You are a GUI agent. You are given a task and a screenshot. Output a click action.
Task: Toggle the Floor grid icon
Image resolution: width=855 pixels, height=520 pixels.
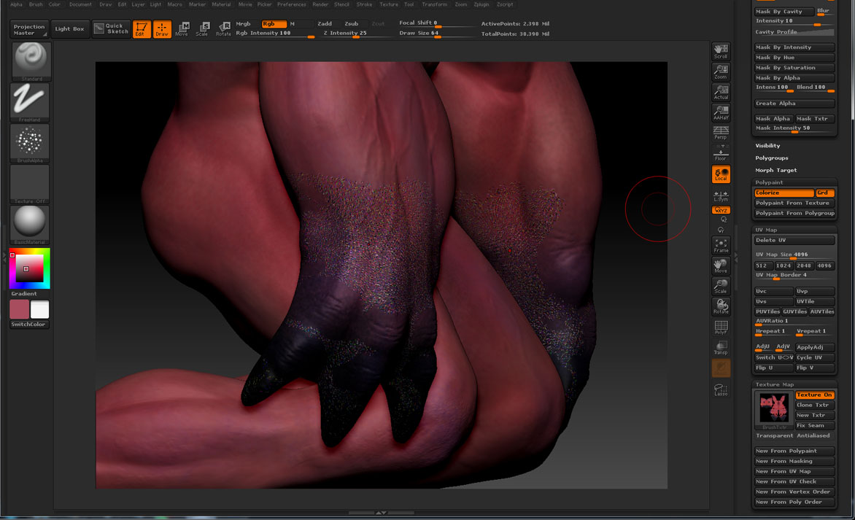(x=721, y=152)
